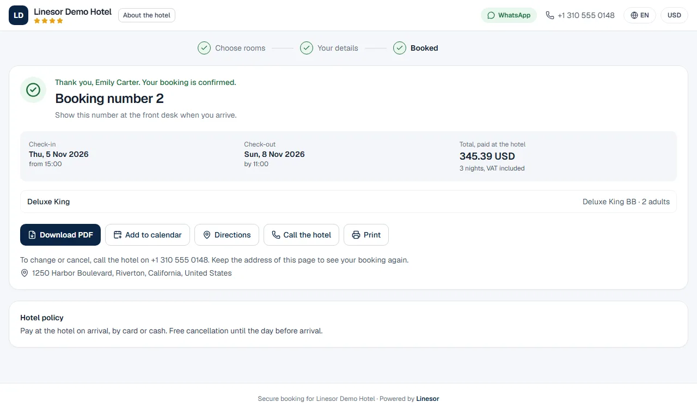Click the total 345.39 USD amount
Viewport: 697px width, 414px height.
tap(487, 156)
